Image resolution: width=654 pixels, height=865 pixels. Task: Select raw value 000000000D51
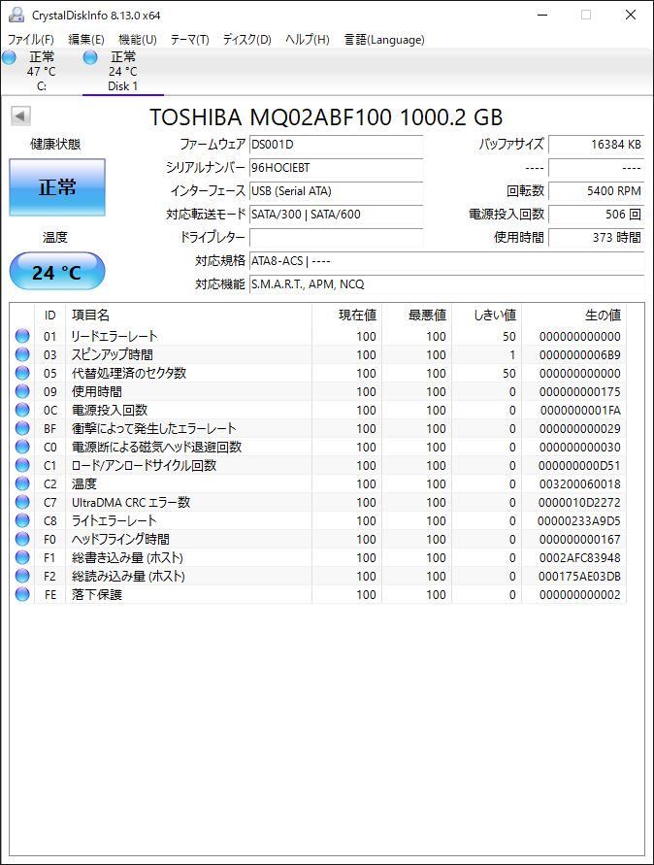click(579, 466)
